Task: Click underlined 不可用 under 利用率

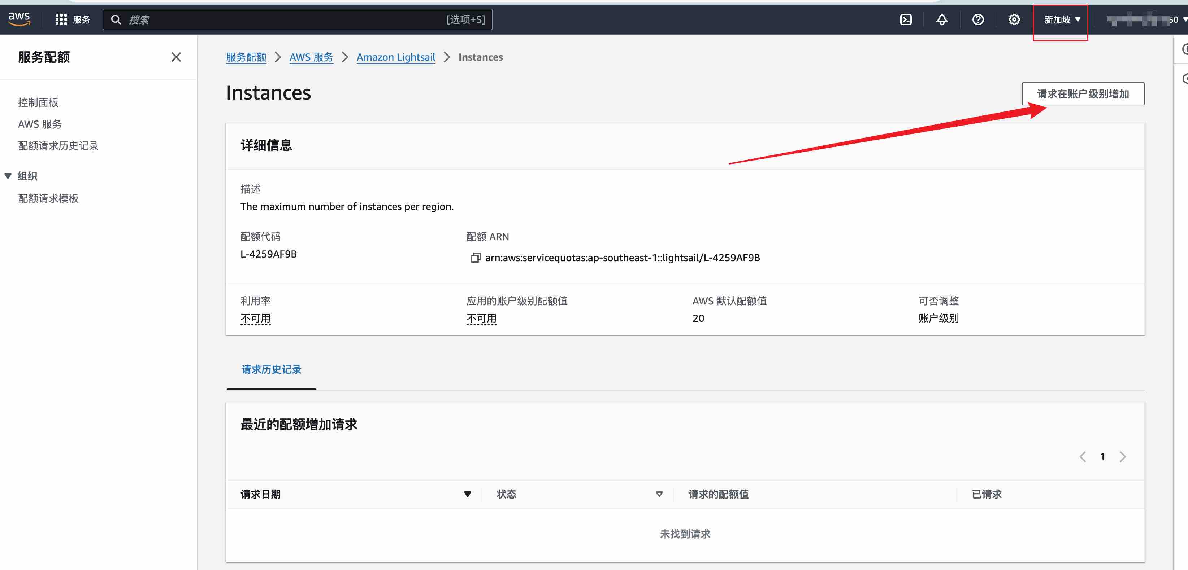Action: click(255, 319)
